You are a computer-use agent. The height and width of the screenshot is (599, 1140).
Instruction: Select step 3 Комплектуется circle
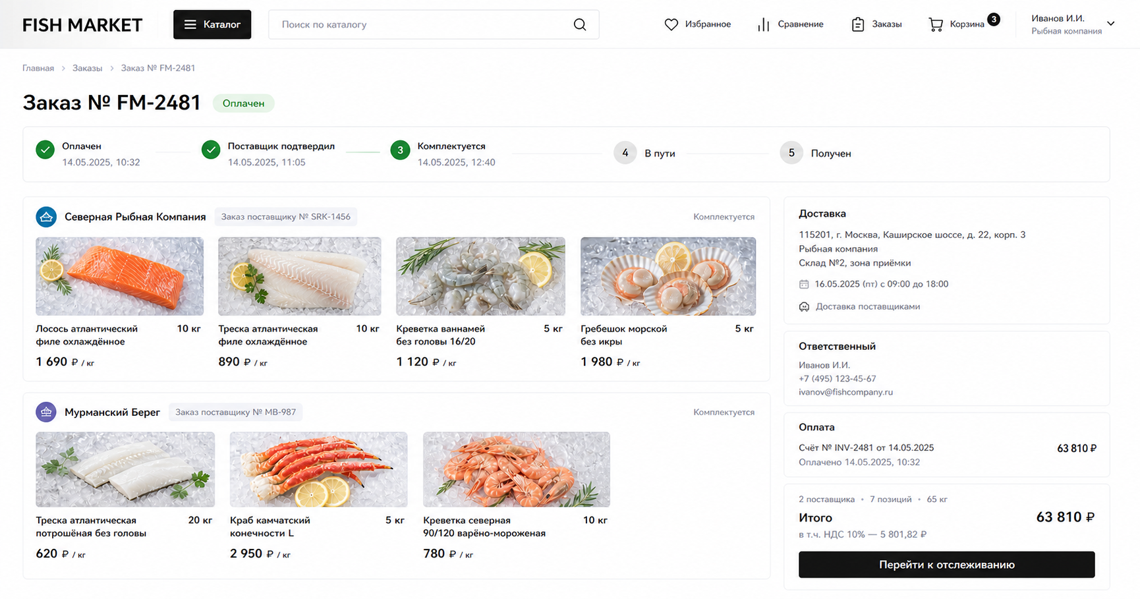coord(400,150)
